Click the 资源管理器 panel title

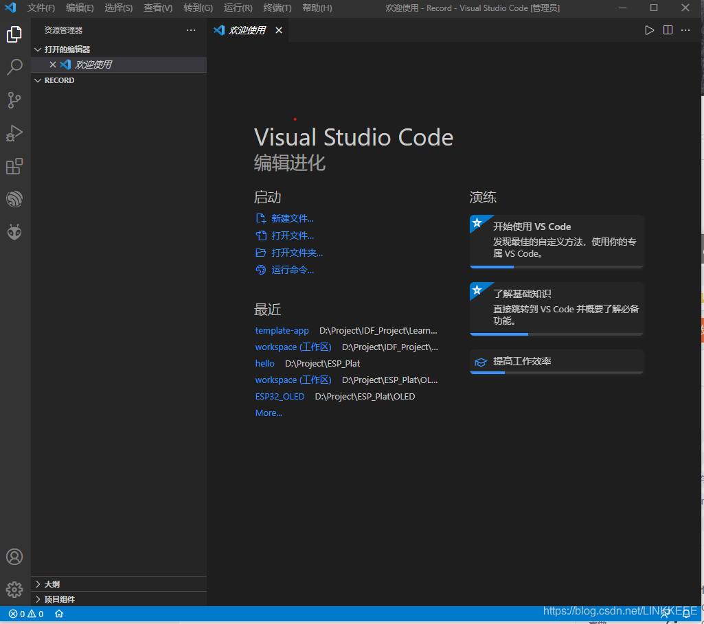(63, 30)
